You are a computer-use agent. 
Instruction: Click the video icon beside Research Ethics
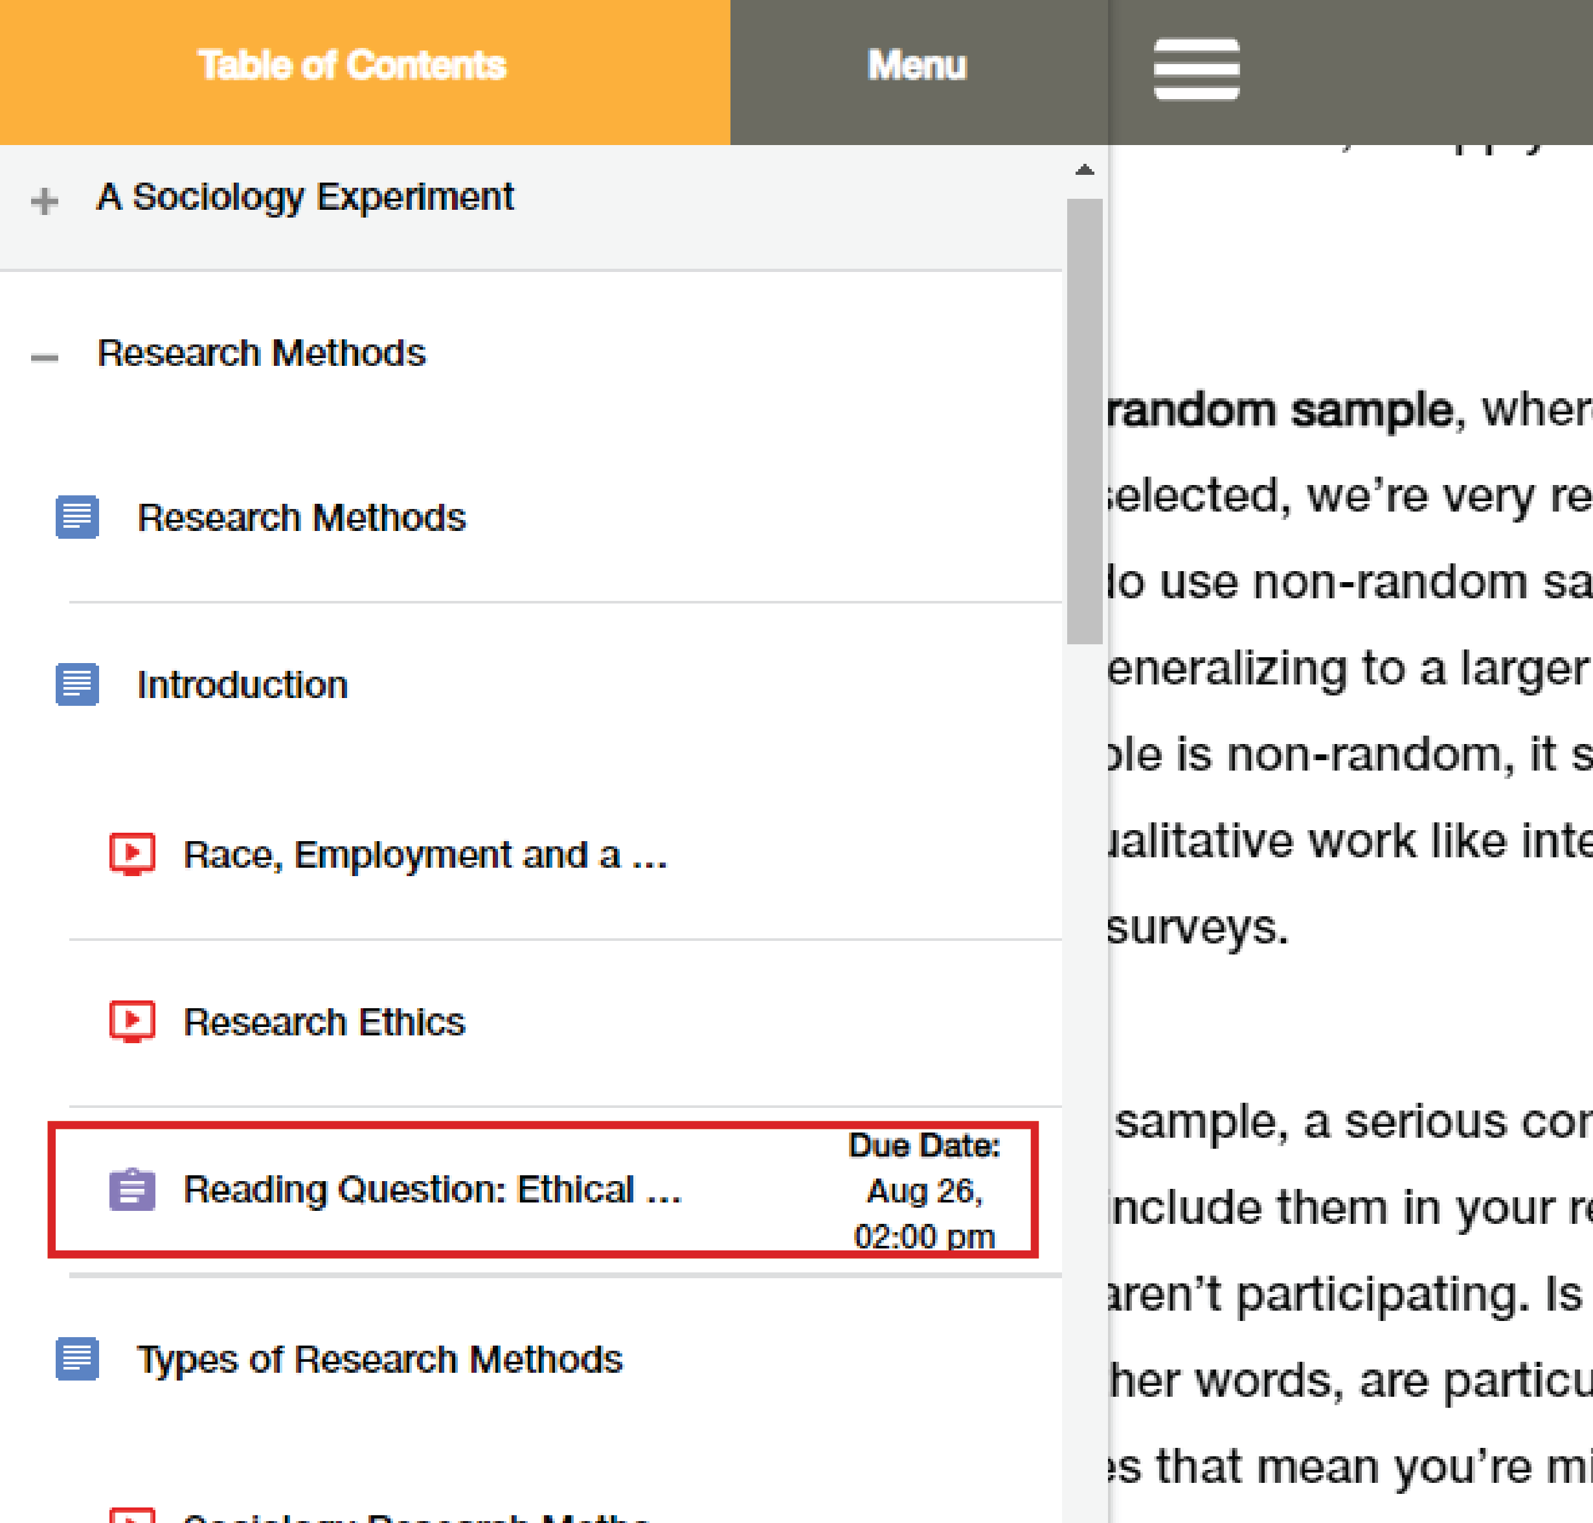(132, 1021)
